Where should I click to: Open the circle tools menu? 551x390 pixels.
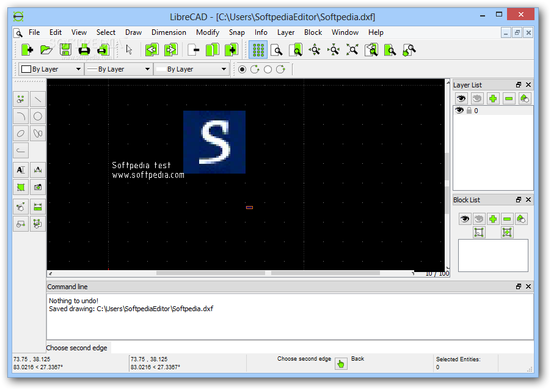click(x=38, y=116)
